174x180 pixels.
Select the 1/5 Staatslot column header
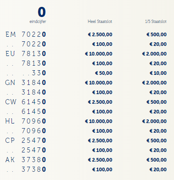coord(156,22)
